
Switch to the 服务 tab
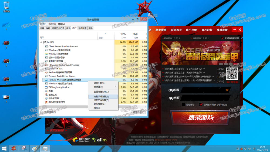pos(90,28)
